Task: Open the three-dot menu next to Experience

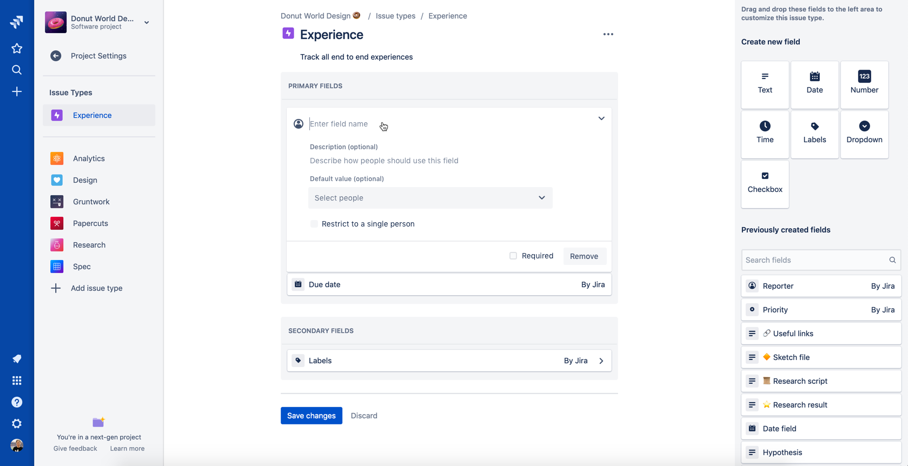Action: click(x=608, y=34)
